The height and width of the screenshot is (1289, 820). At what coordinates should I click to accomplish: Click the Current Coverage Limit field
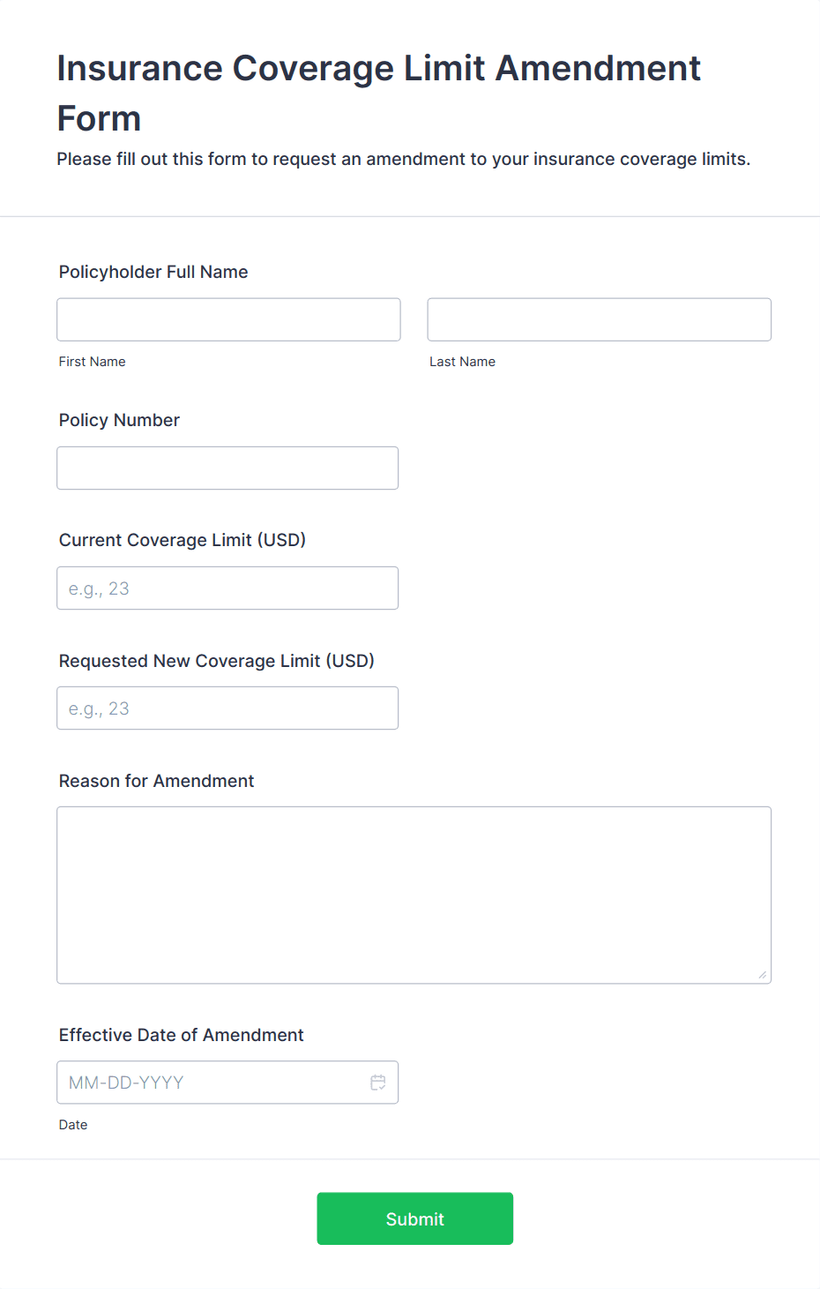227,588
